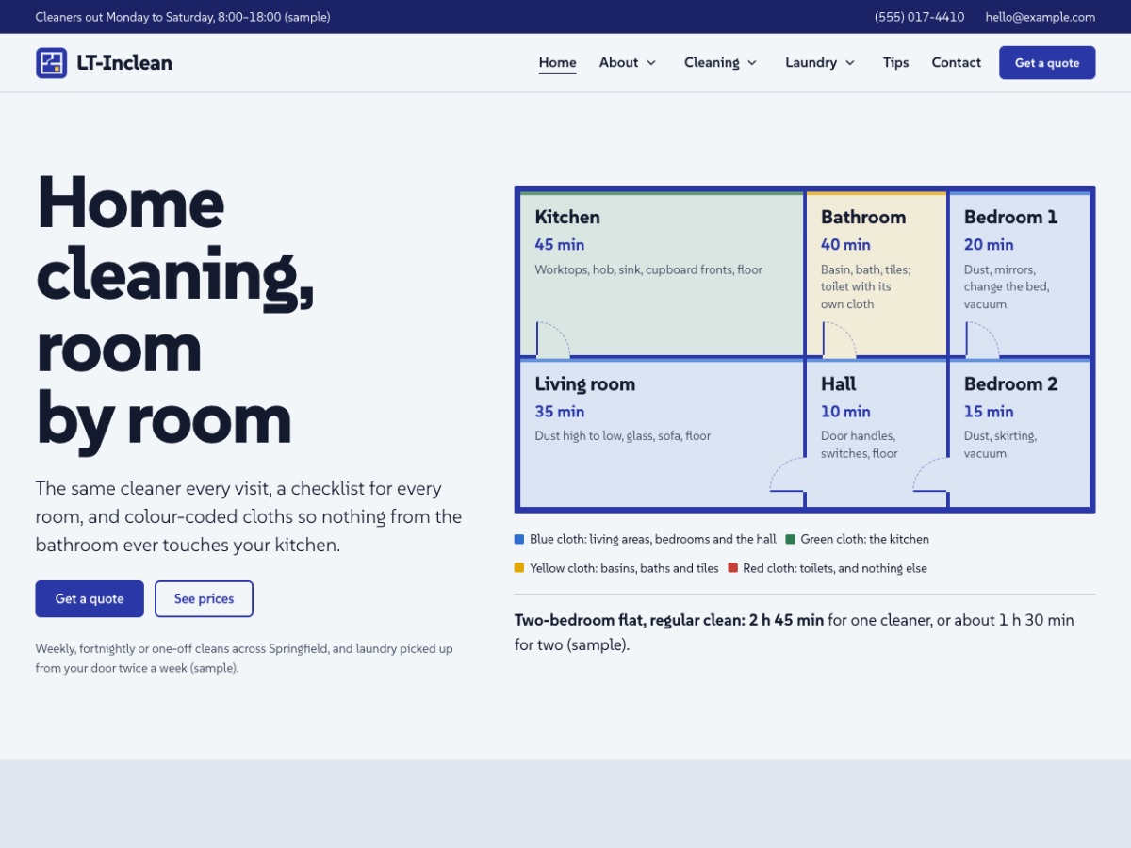Select the Kitchen room heading

tap(567, 218)
